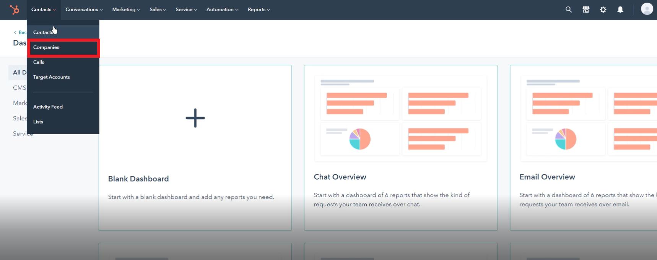Image resolution: width=657 pixels, height=260 pixels.
Task: Select Lists in the dropdown menu
Action: click(63, 122)
